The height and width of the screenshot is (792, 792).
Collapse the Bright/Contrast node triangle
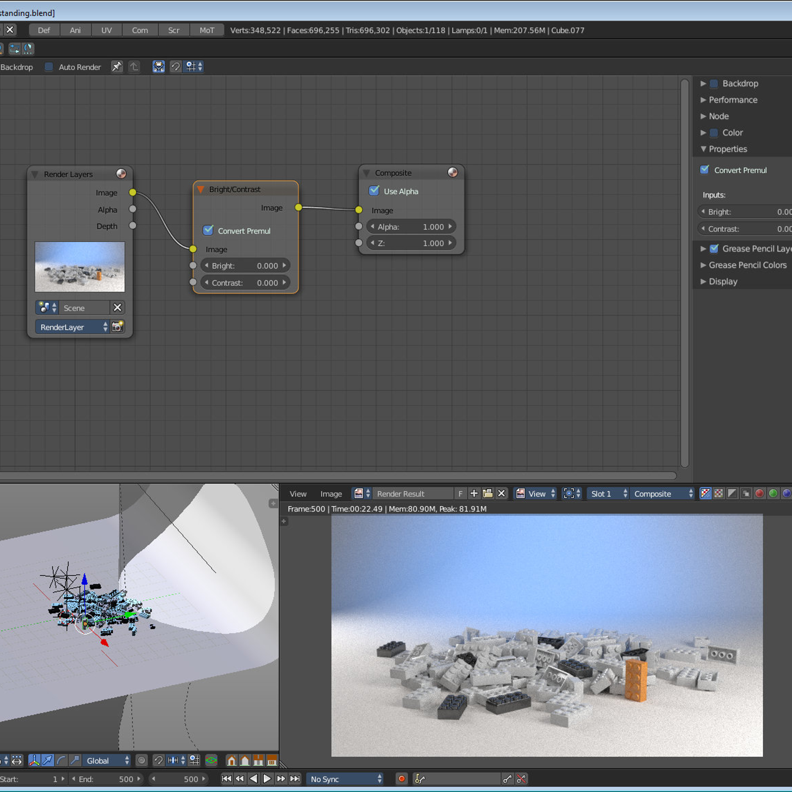click(x=200, y=189)
